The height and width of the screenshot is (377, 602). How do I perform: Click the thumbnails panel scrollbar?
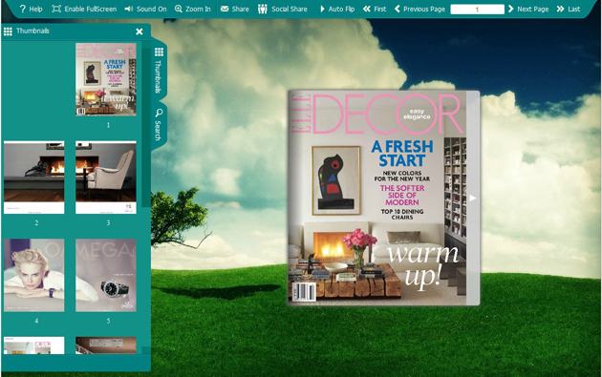[146, 127]
